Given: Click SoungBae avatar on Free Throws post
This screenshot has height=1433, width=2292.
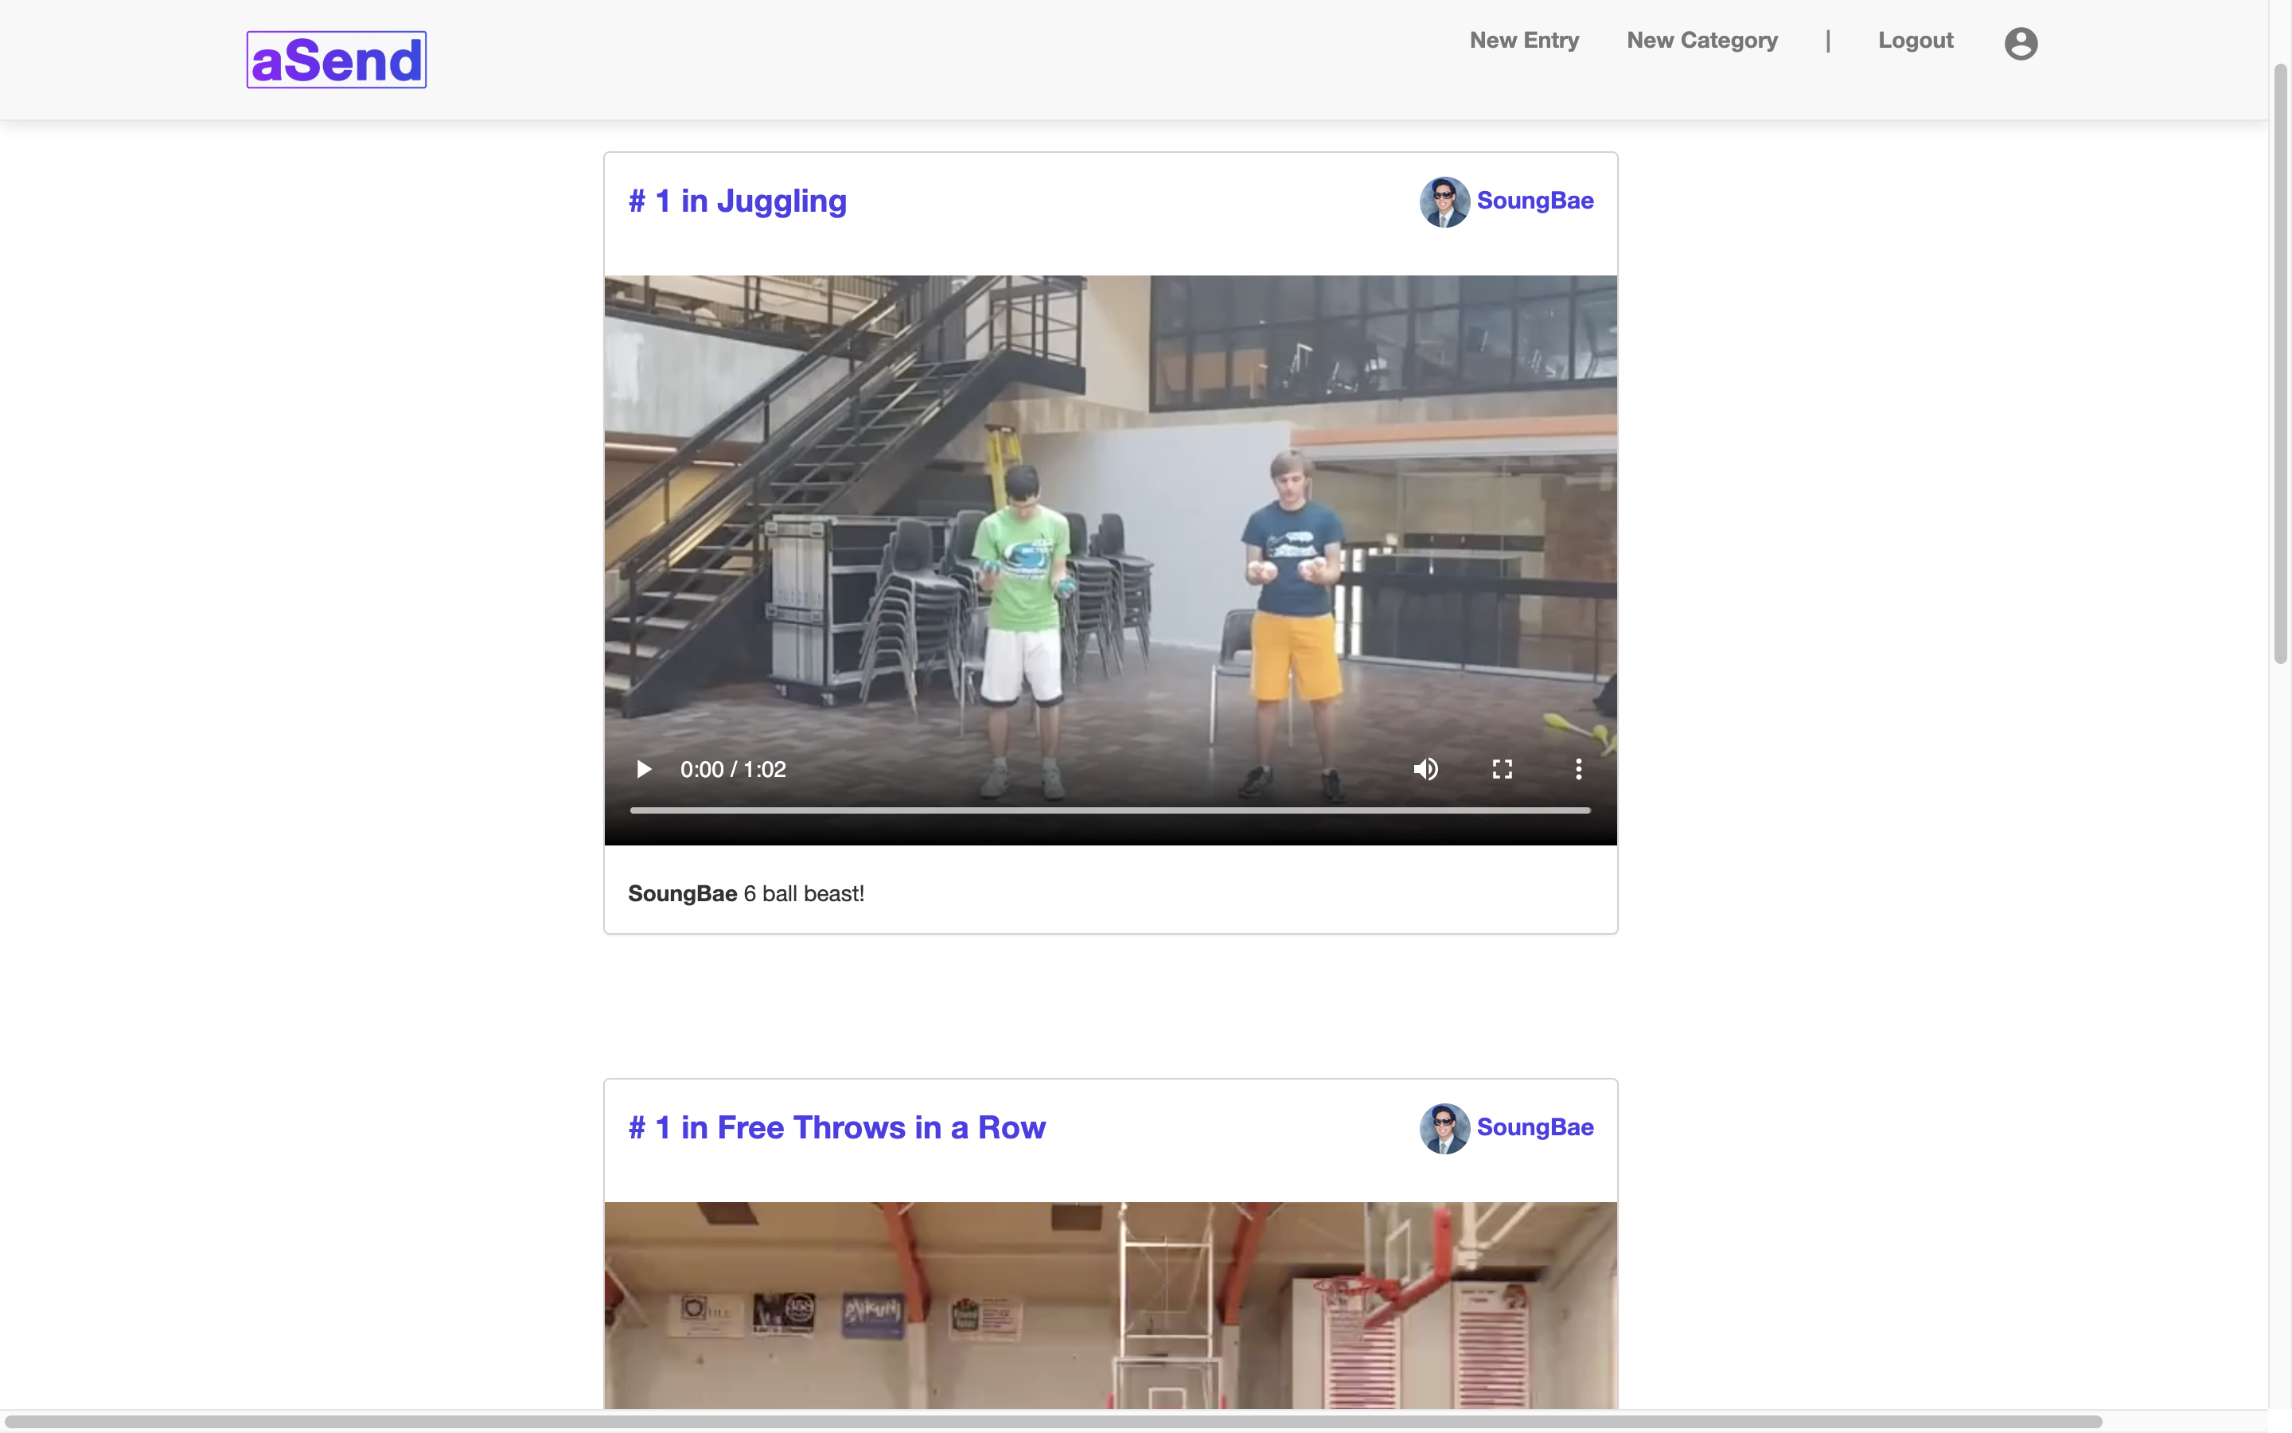Looking at the screenshot, I should (x=1444, y=1129).
